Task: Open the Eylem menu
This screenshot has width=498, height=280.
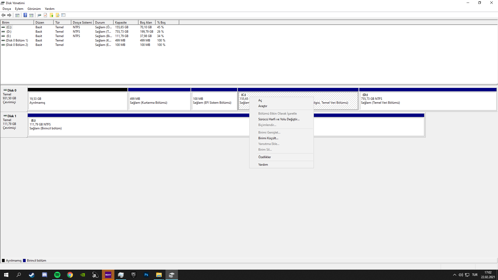Action: 19,9
